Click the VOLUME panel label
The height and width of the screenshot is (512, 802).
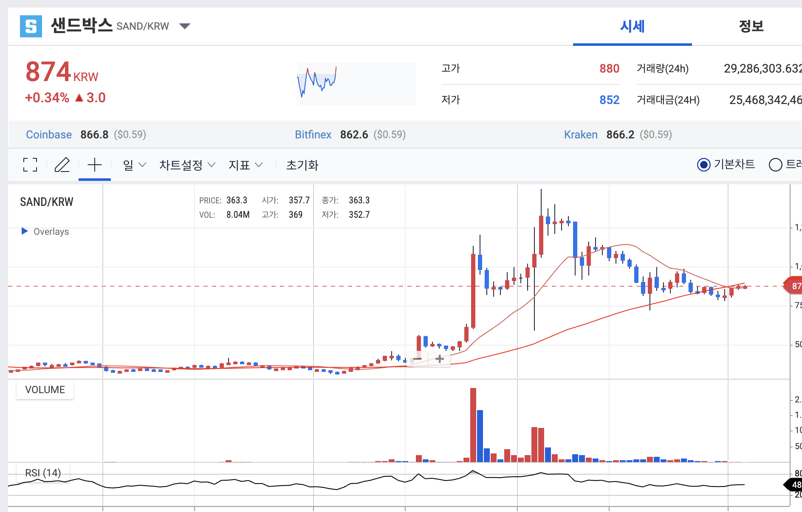pyautogui.click(x=45, y=390)
